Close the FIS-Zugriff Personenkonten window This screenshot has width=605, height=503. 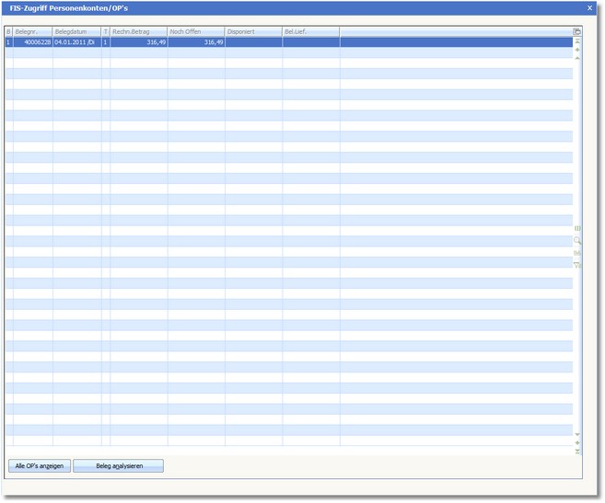(590, 7)
